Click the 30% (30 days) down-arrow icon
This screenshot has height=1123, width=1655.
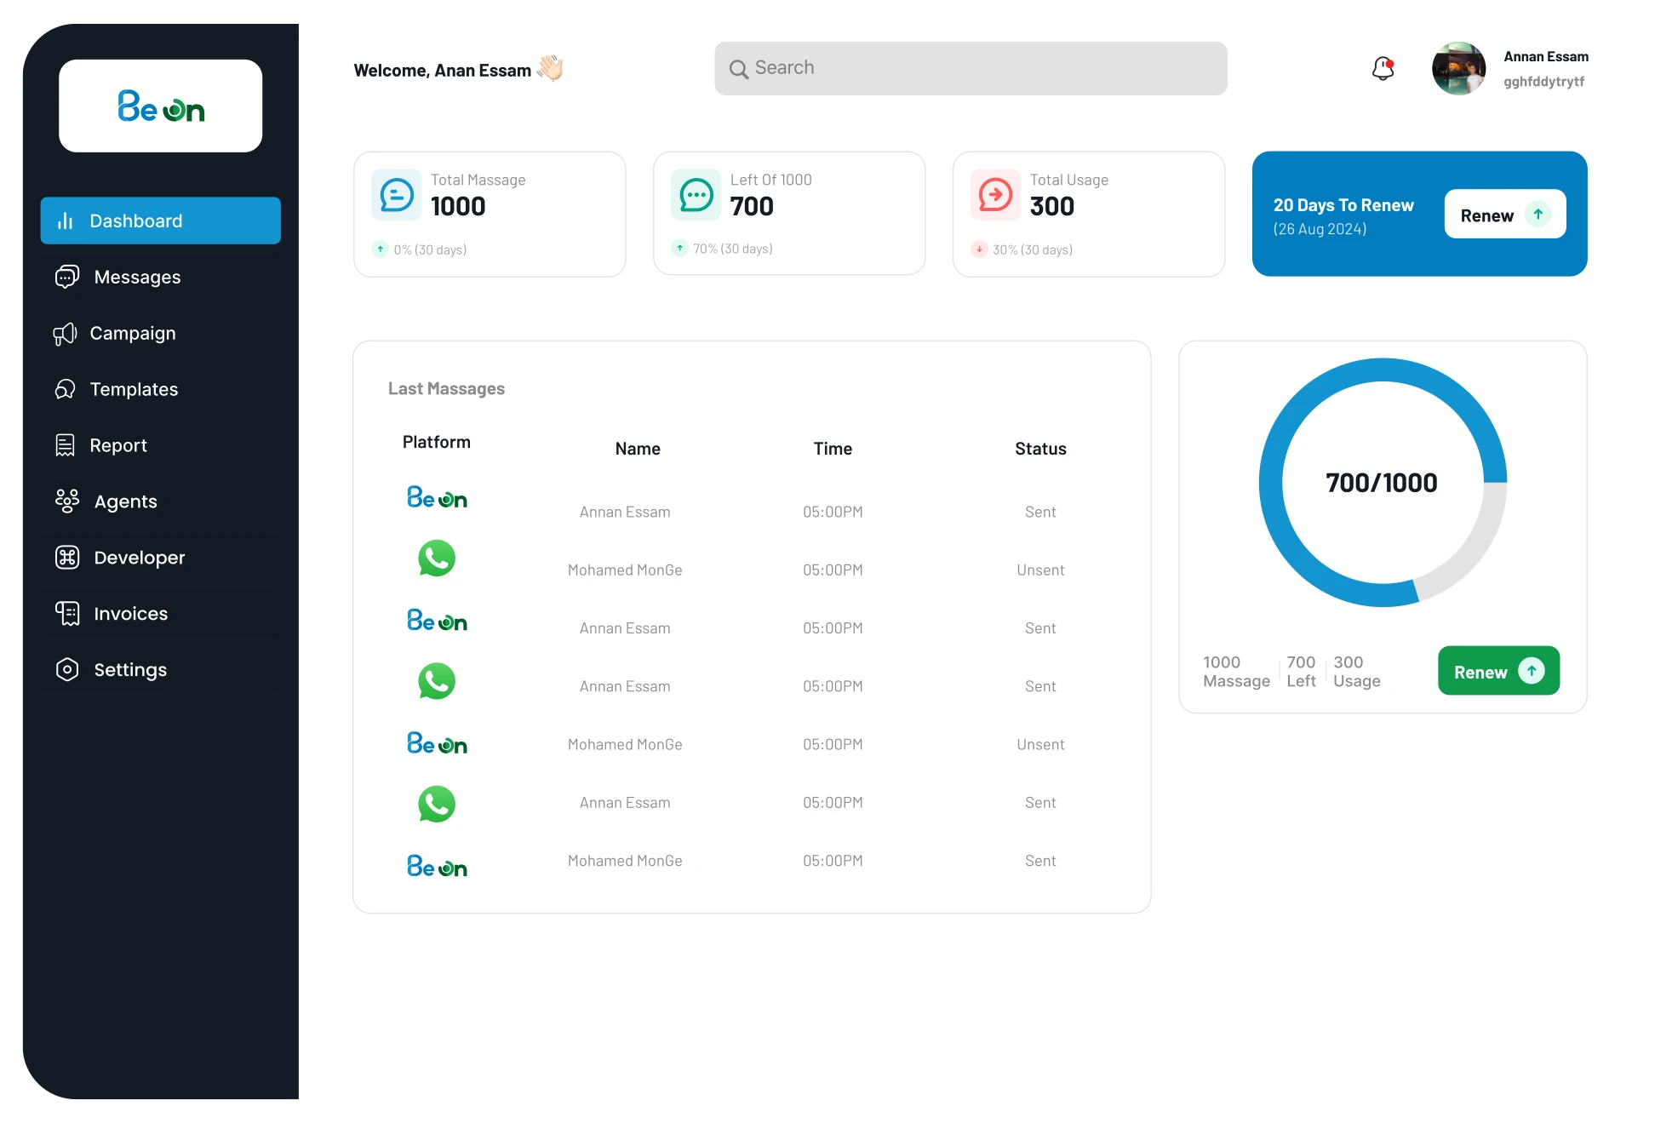[979, 249]
